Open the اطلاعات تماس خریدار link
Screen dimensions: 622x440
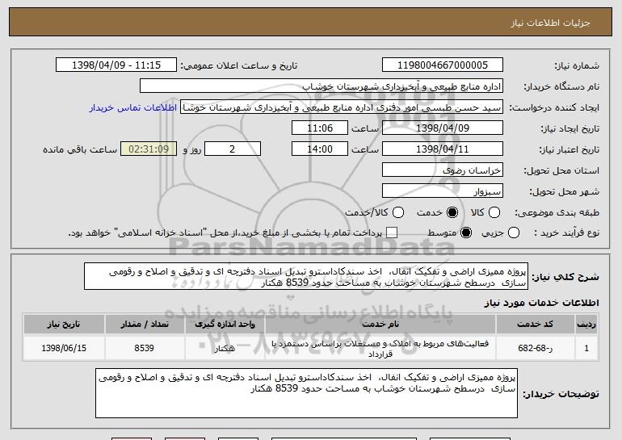point(133,107)
